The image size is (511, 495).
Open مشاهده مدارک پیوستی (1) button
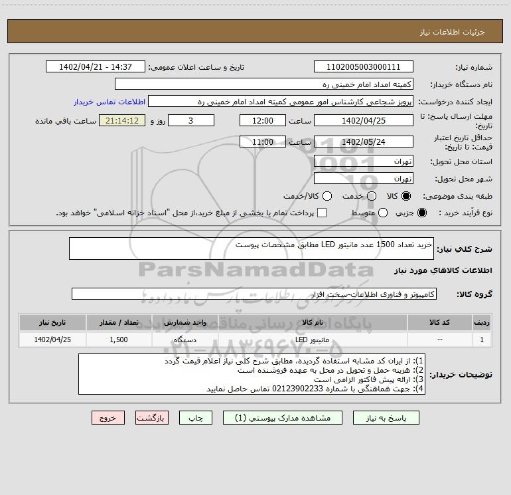click(283, 418)
